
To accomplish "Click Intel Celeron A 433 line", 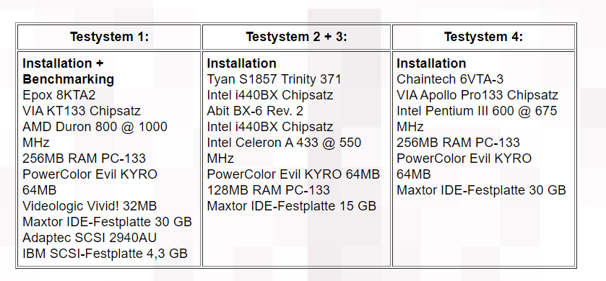I will tap(284, 143).
